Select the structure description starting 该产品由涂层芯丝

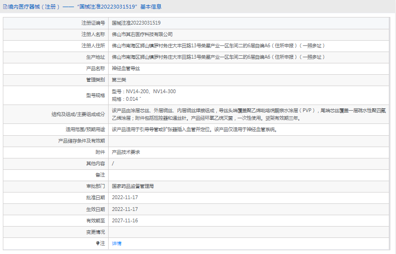pyautogui.click(x=249, y=114)
